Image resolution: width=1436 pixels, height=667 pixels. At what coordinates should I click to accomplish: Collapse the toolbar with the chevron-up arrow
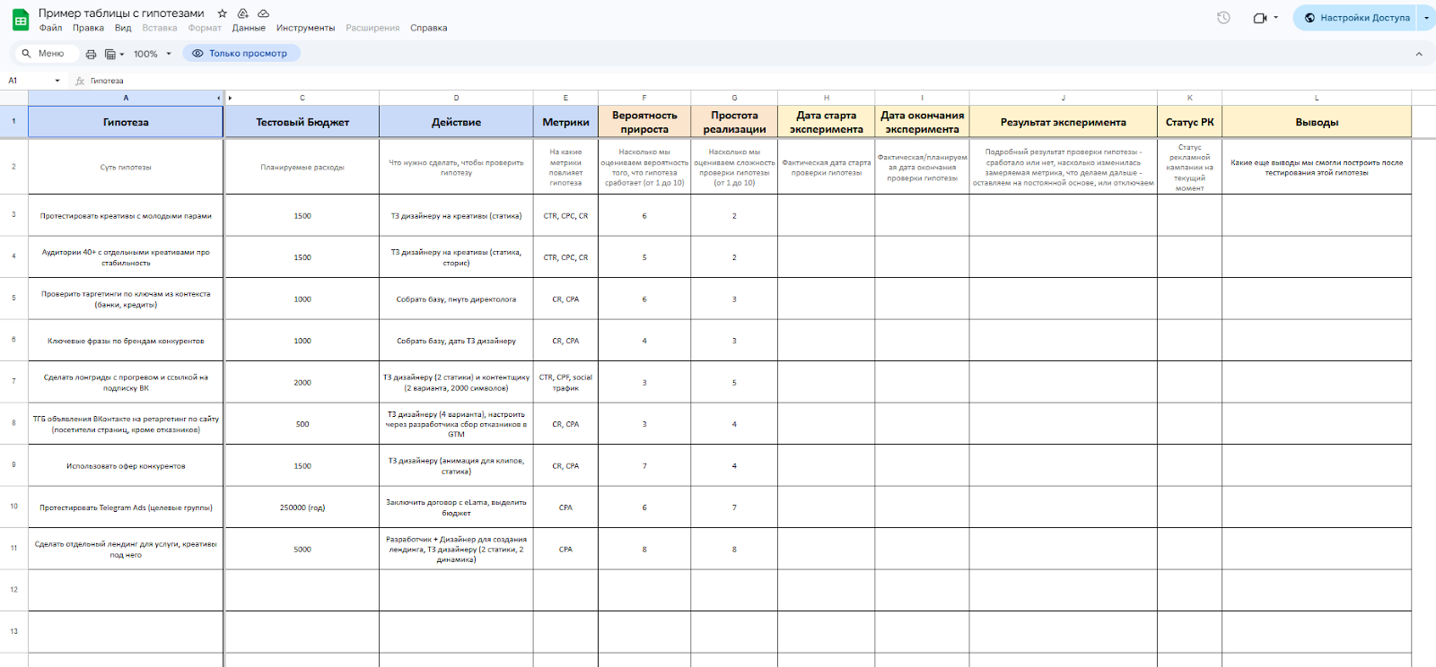pyautogui.click(x=1419, y=54)
